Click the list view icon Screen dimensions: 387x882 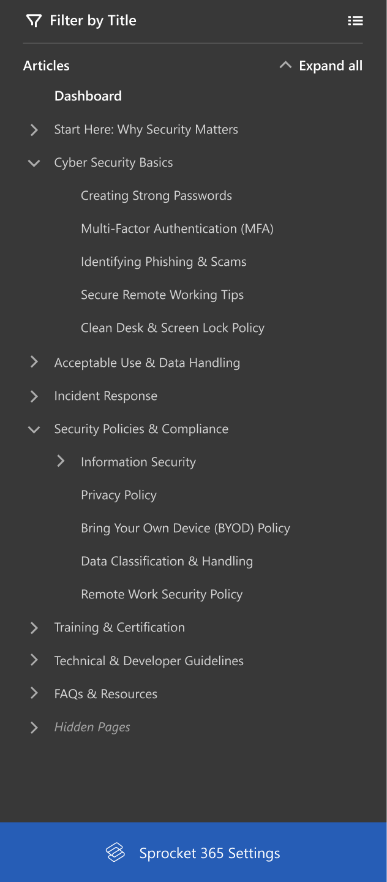coord(355,21)
